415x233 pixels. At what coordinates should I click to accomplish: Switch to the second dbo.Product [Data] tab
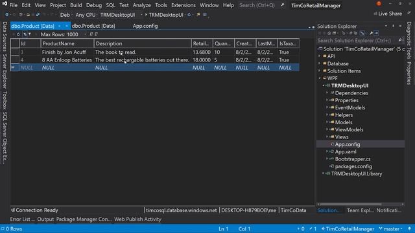pyautogui.click(x=93, y=26)
